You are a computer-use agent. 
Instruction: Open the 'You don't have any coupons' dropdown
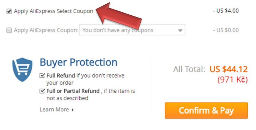132,30
